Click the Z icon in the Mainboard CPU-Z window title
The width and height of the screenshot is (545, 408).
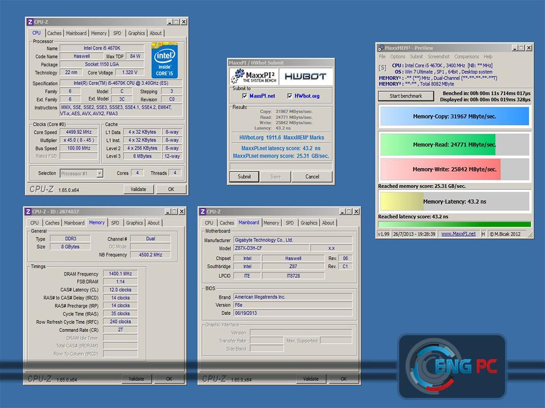[203, 211]
